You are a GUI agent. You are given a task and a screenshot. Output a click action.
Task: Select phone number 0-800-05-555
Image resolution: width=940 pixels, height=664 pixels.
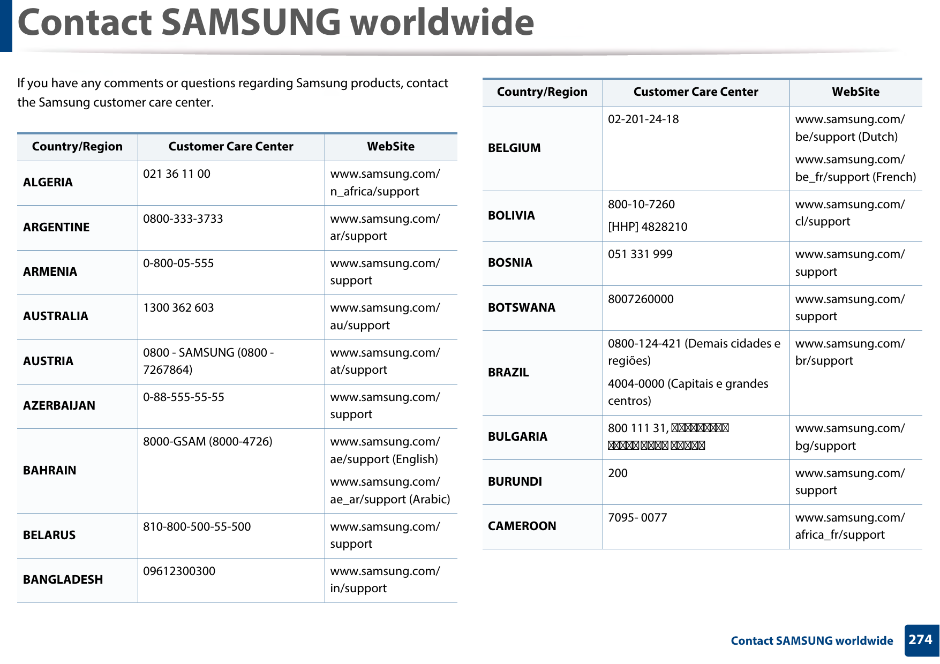178,263
